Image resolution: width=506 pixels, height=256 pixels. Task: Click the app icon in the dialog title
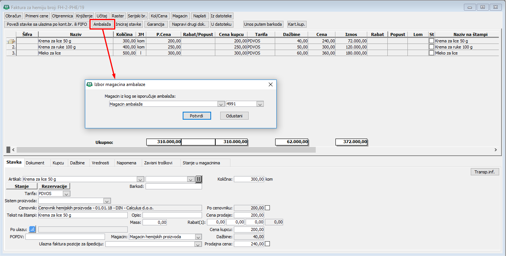(89, 84)
